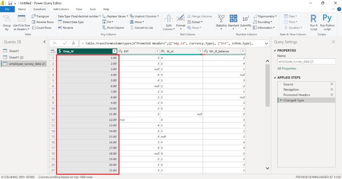The height and width of the screenshot is (179, 342).
Task: Click the scroll down arrow of the grid
Action: click(267, 168)
